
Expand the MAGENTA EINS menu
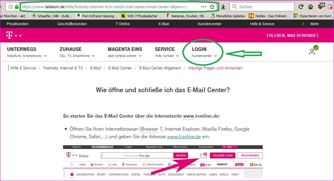point(125,52)
